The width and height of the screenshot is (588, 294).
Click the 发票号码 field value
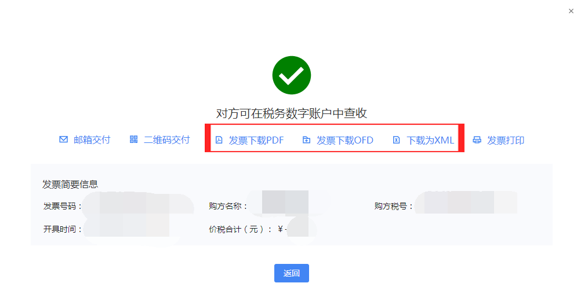point(138,205)
